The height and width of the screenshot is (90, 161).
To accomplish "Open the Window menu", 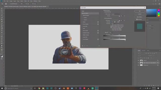I will coord(35,1).
